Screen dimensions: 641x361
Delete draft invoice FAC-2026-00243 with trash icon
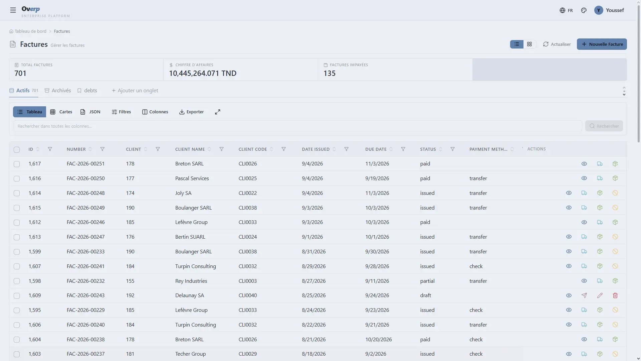[615, 295]
